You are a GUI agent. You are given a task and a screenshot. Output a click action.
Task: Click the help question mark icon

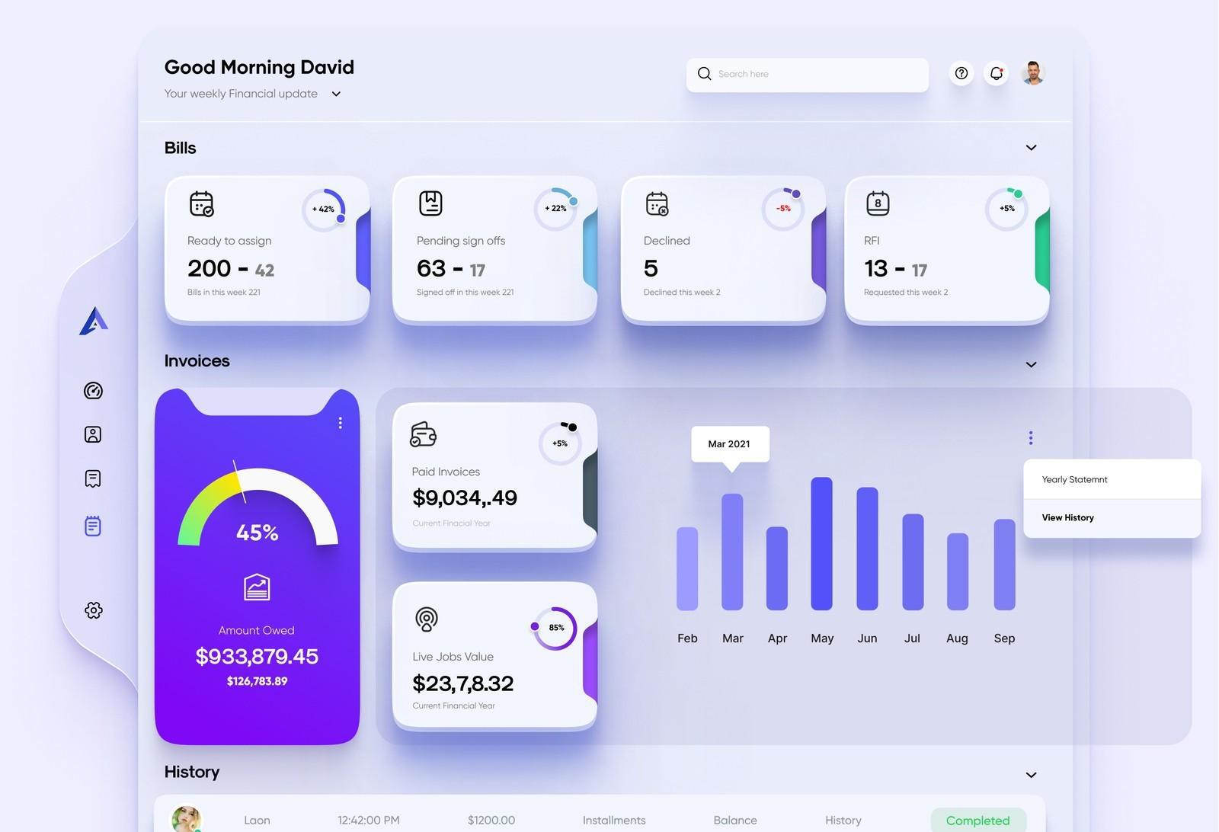[x=961, y=73]
